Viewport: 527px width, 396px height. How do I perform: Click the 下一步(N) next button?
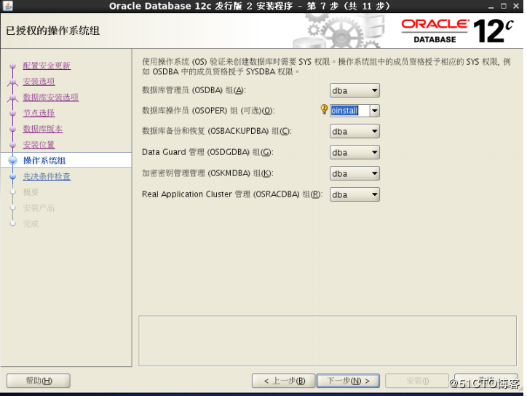click(348, 381)
